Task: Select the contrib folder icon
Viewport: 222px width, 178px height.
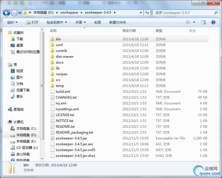Action: click(x=52, y=51)
